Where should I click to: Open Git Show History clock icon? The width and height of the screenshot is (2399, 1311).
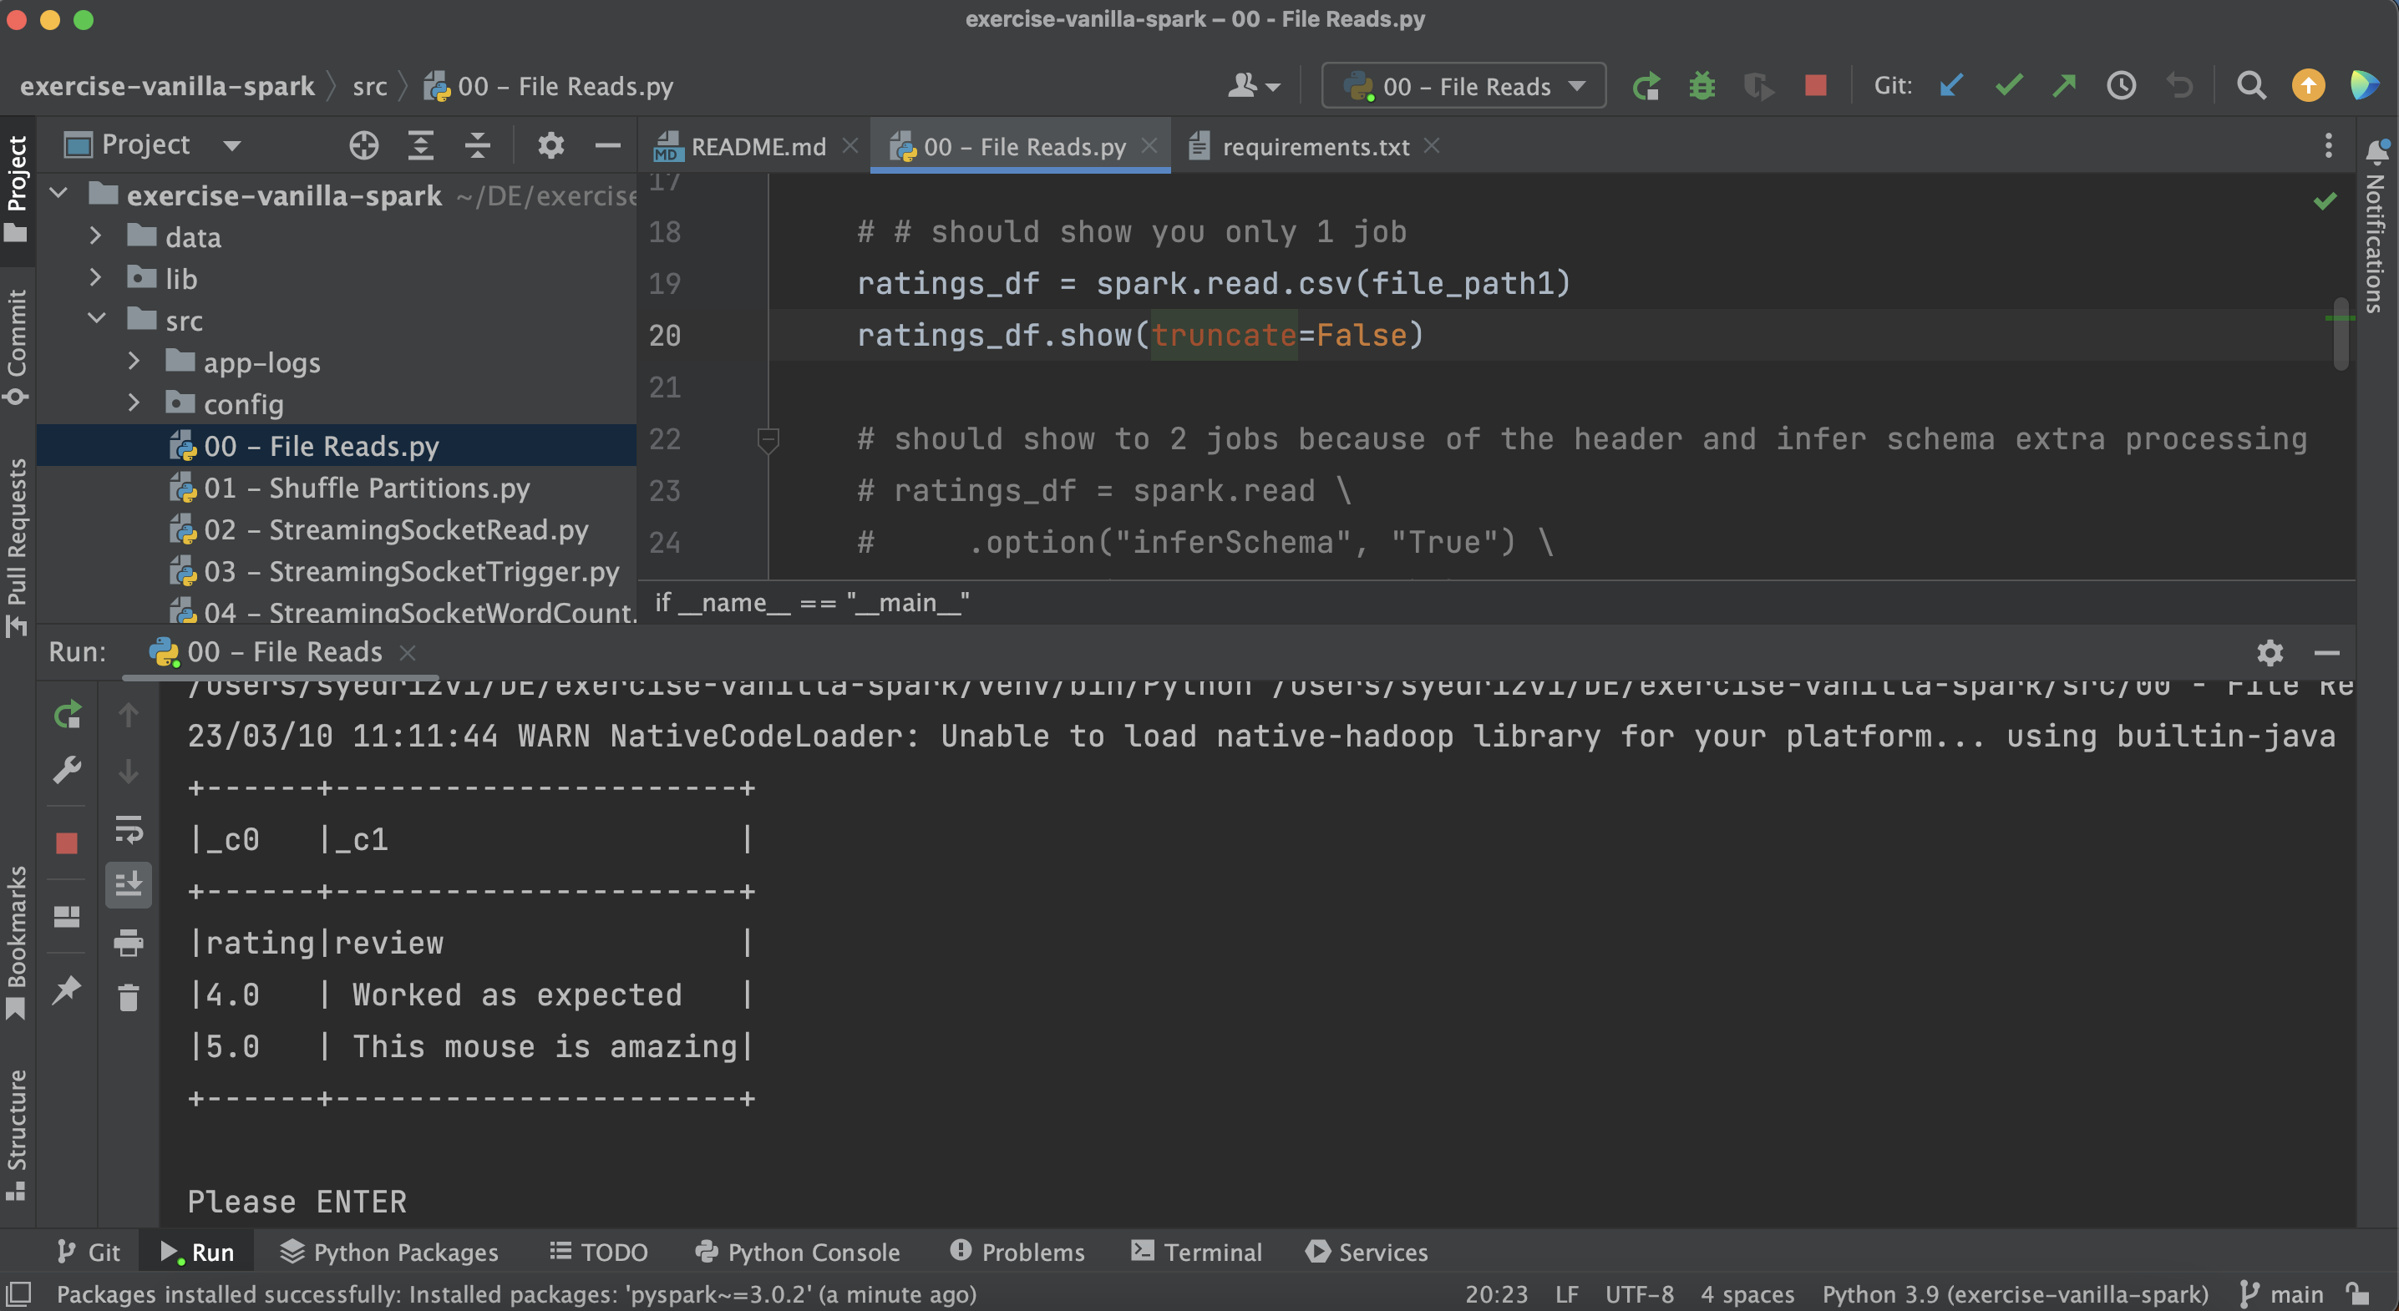point(2121,87)
